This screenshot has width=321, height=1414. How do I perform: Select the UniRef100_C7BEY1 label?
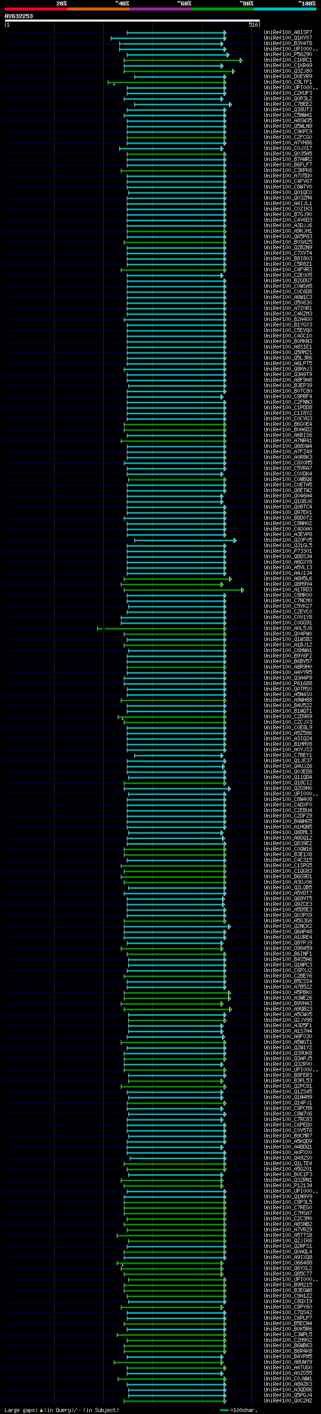(x=288, y=755)
